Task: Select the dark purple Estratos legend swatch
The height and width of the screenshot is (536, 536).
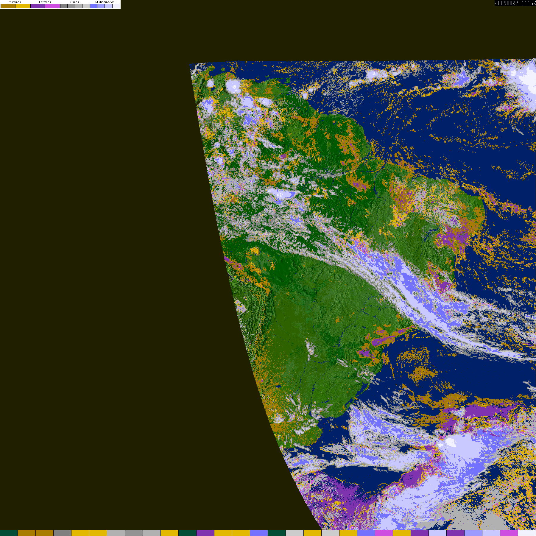Action: (x=38, y=6)
